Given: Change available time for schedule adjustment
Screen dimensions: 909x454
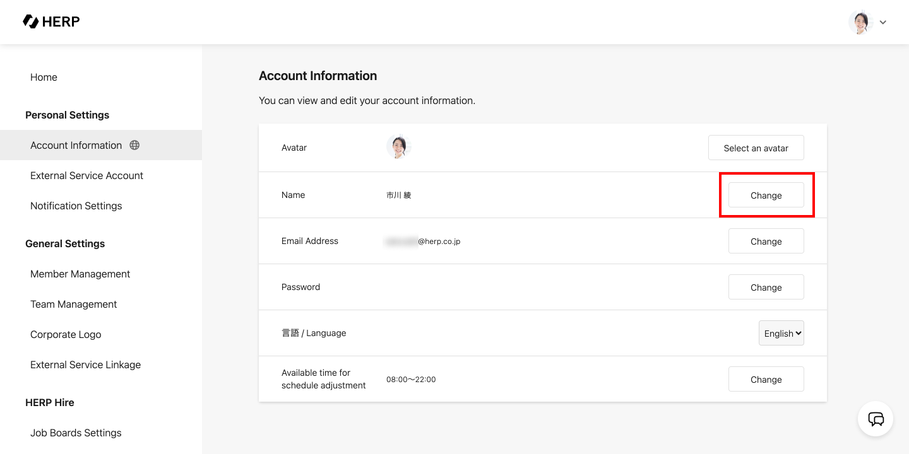Looking at the screenshot, I should [766, 380].
